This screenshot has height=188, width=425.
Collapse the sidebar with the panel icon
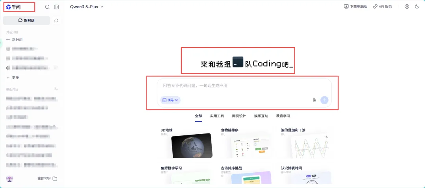[x=56, y=7]
